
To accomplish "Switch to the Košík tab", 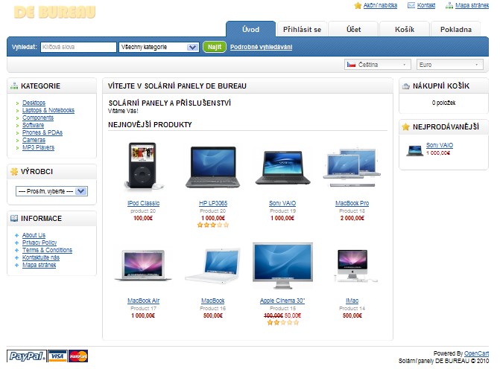I will 403,30.
